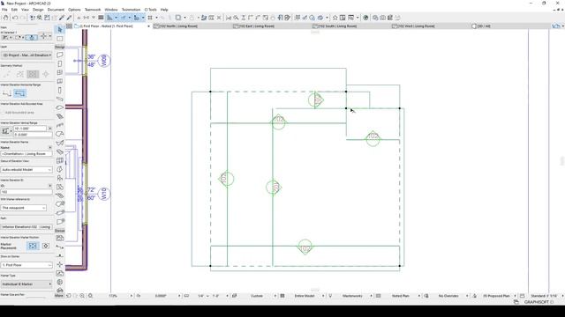Enable Add bounded area option
The height and width of the screenshot is (317, 565).
tap(19, 113)
